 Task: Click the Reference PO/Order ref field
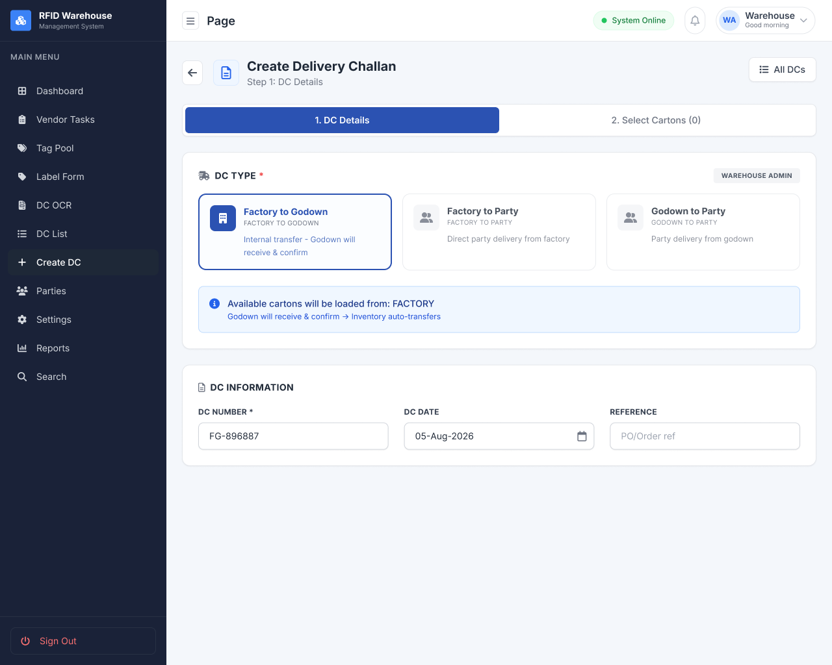(705, 436)
